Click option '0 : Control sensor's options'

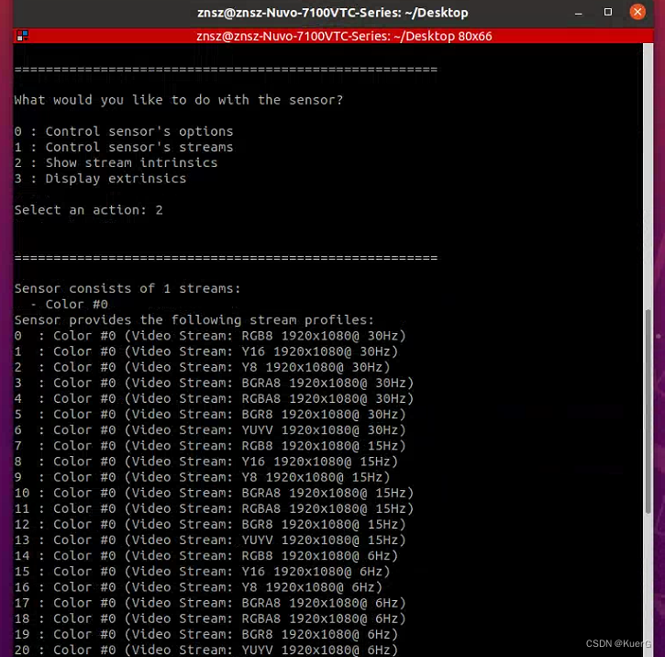pos(124,131)
